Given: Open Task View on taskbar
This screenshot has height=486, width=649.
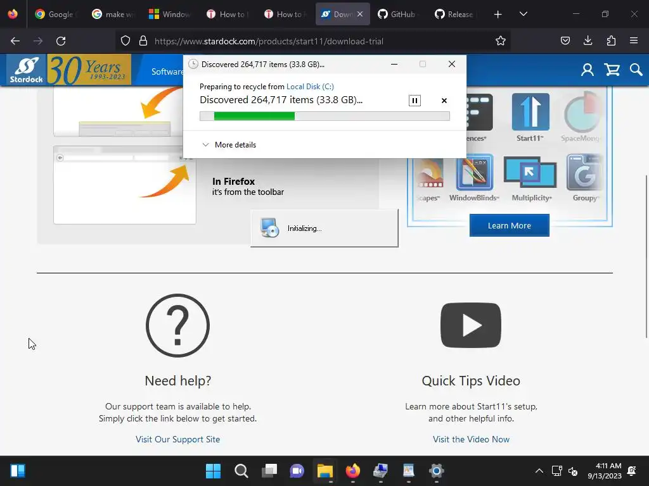Looking at the screenshot, I should pos(269,471).
